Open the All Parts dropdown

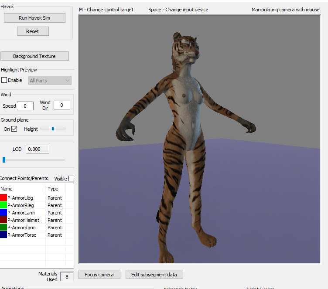click(x=50, y=81)
